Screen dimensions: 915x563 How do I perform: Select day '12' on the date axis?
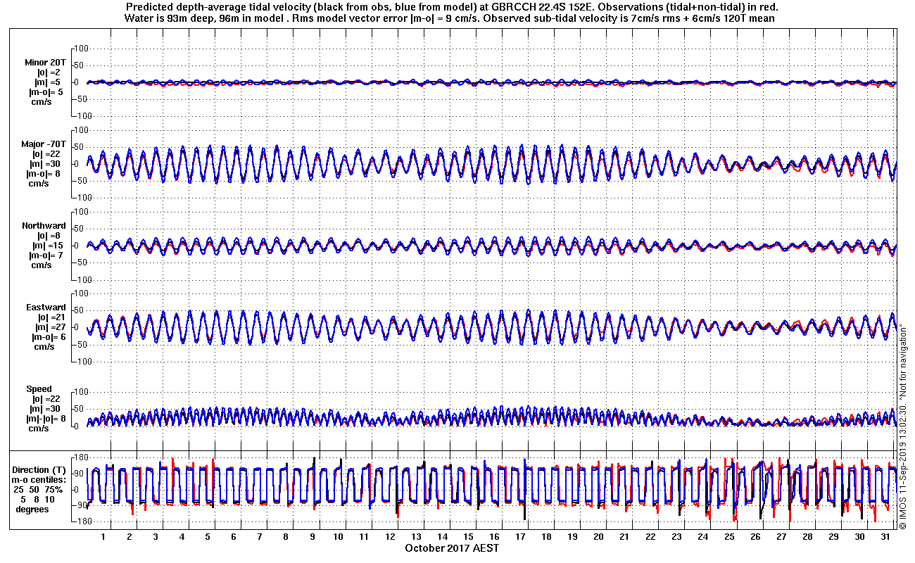390,536
